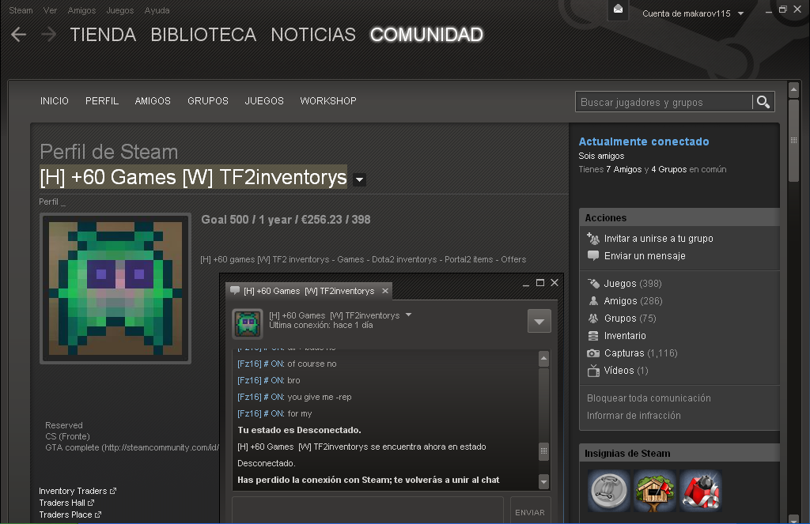Open the Juegos menu in menu bar
This screenshot has height=524, width=810.
[x=120, y=10]
